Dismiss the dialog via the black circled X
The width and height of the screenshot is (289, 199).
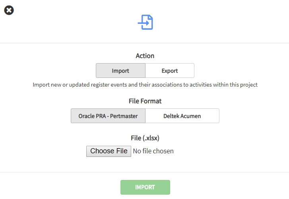pyautogui.click(x=9, y=10)
